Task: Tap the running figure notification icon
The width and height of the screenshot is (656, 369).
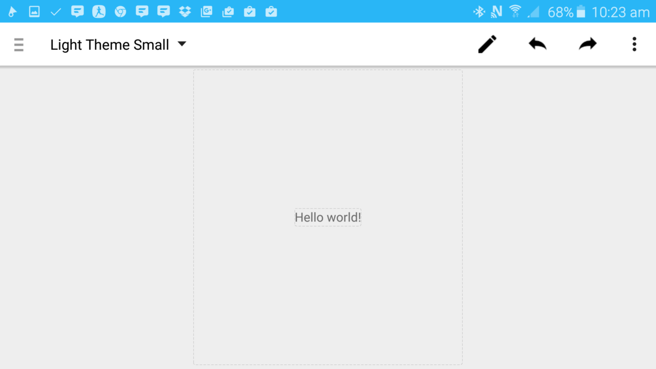Action: [x=99, y=11]
